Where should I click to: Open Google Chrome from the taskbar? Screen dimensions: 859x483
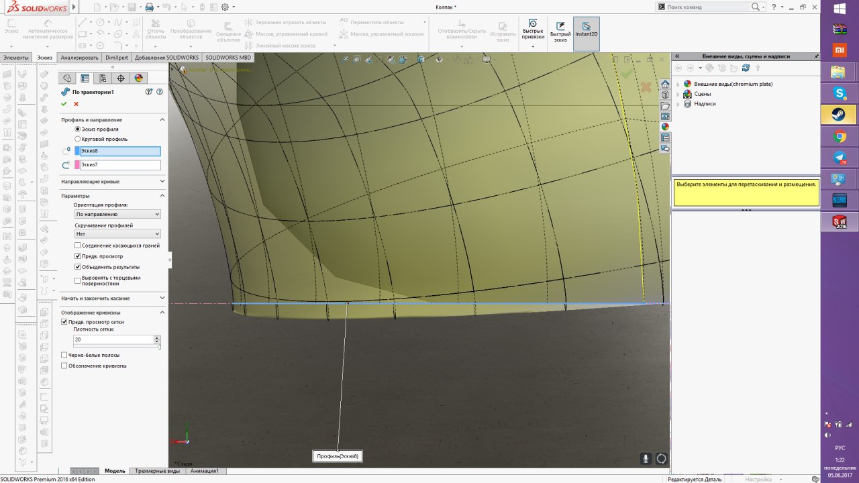(x=839, y=136)
